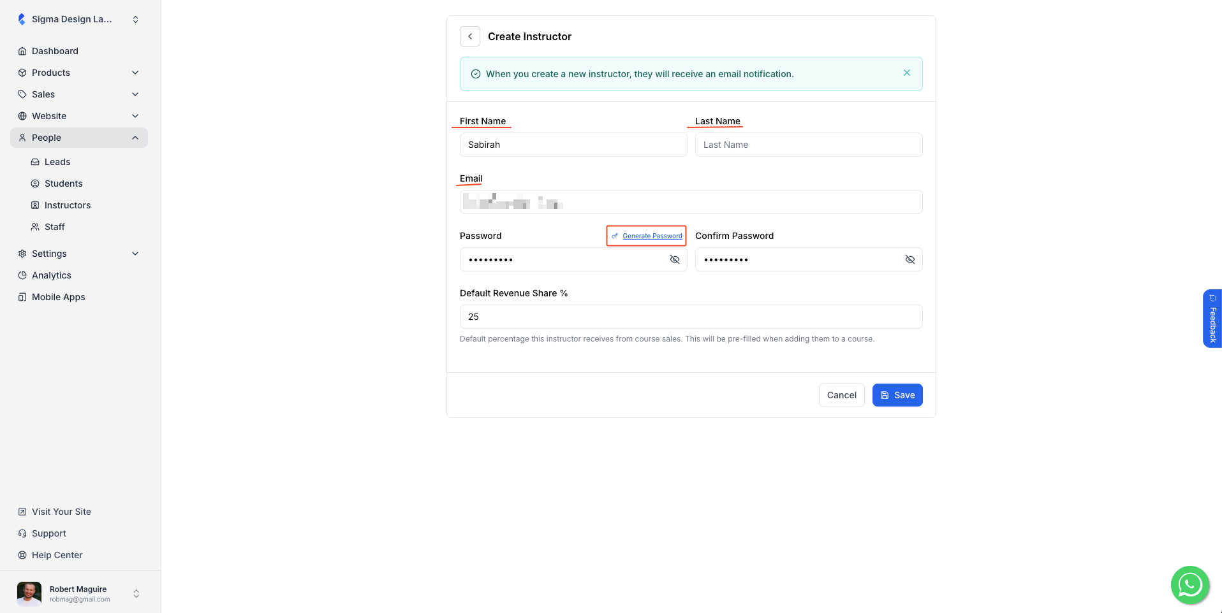The width and height of the screenshot is (1222, 613).
Task: Click the Instructors icon
Action: pos(35,205)
